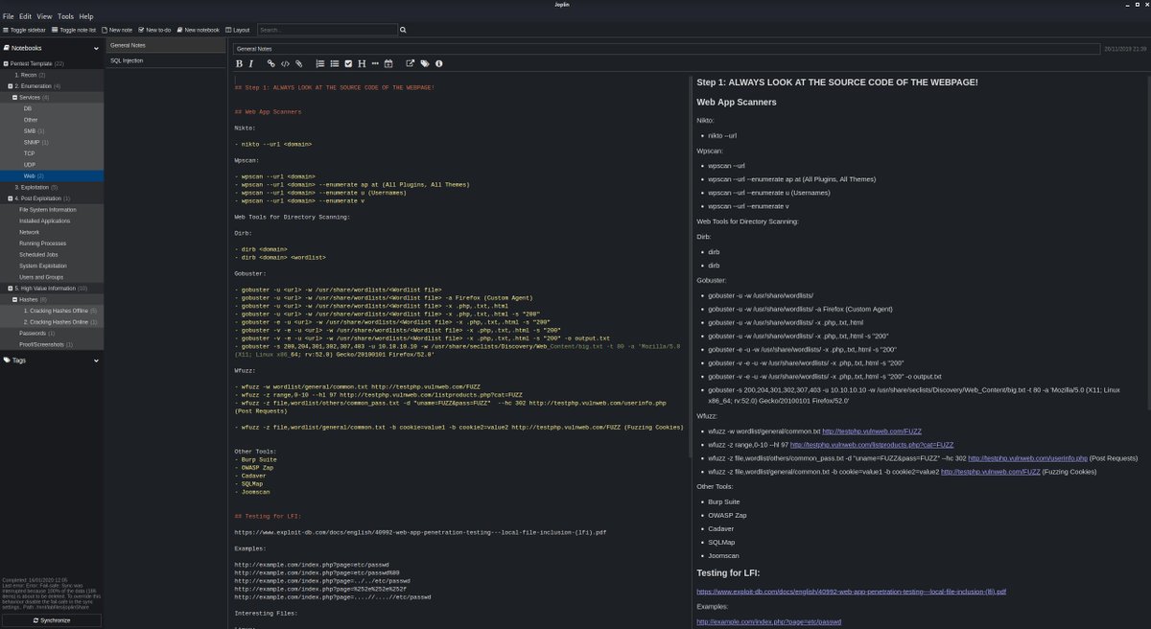Focus the Search input field
Screen dimensions: 1151x629
click(x=327, y=30)
